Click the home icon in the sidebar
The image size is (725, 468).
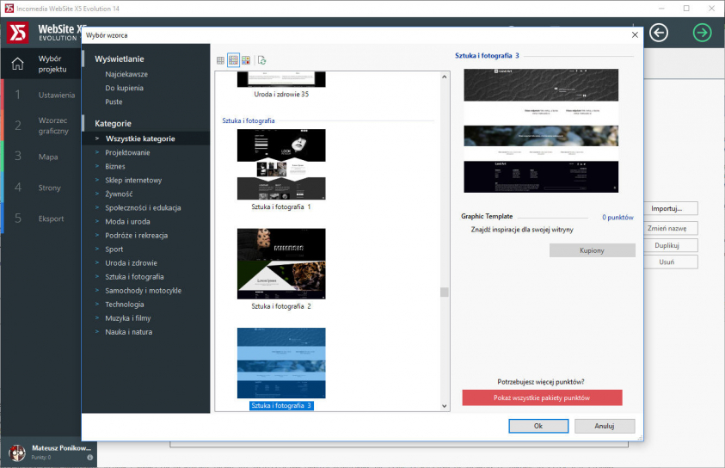coord(17,64)
